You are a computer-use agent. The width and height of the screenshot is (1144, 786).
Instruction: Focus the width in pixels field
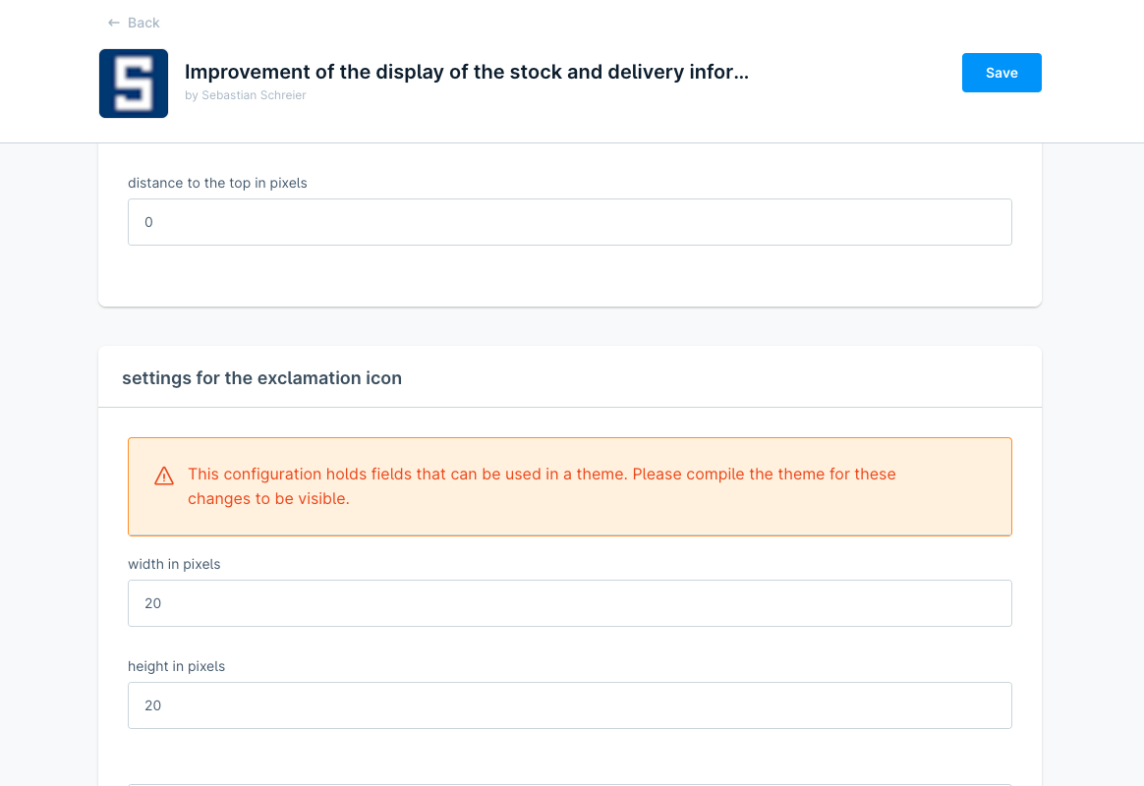point(570,603)
